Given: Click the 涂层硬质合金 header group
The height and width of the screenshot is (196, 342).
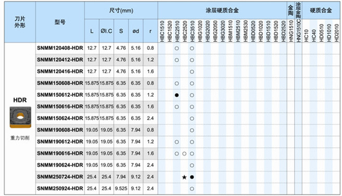Looking at the screenshot, I should 222,10.
